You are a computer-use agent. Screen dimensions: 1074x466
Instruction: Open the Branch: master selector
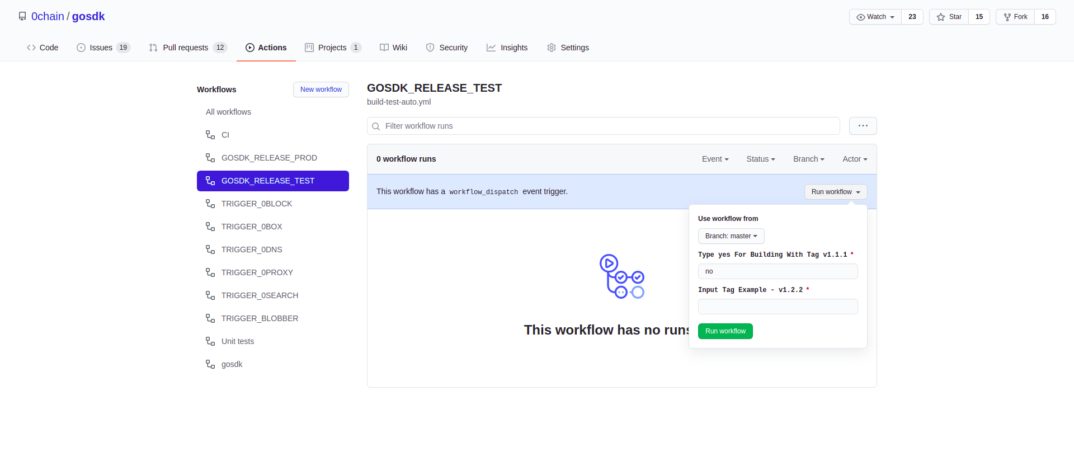pyautogui.click(x=731, y=236)
